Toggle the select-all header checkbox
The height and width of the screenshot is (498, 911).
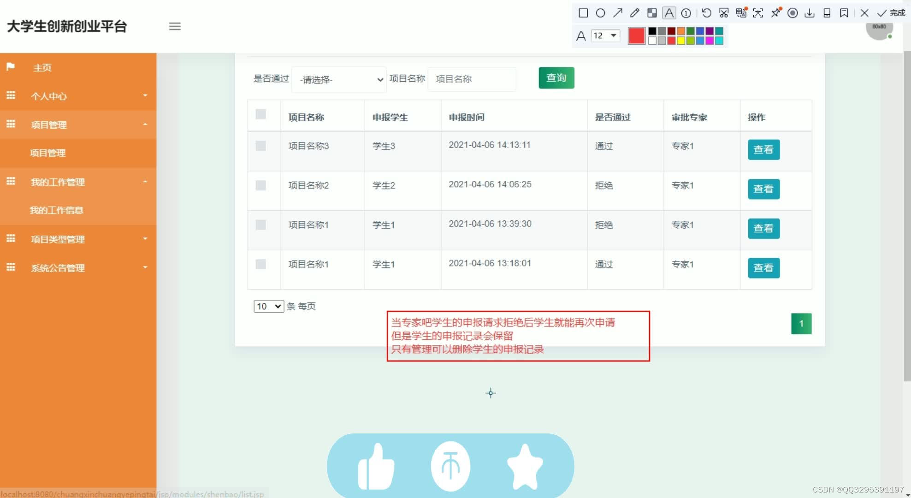click(260, 114)
